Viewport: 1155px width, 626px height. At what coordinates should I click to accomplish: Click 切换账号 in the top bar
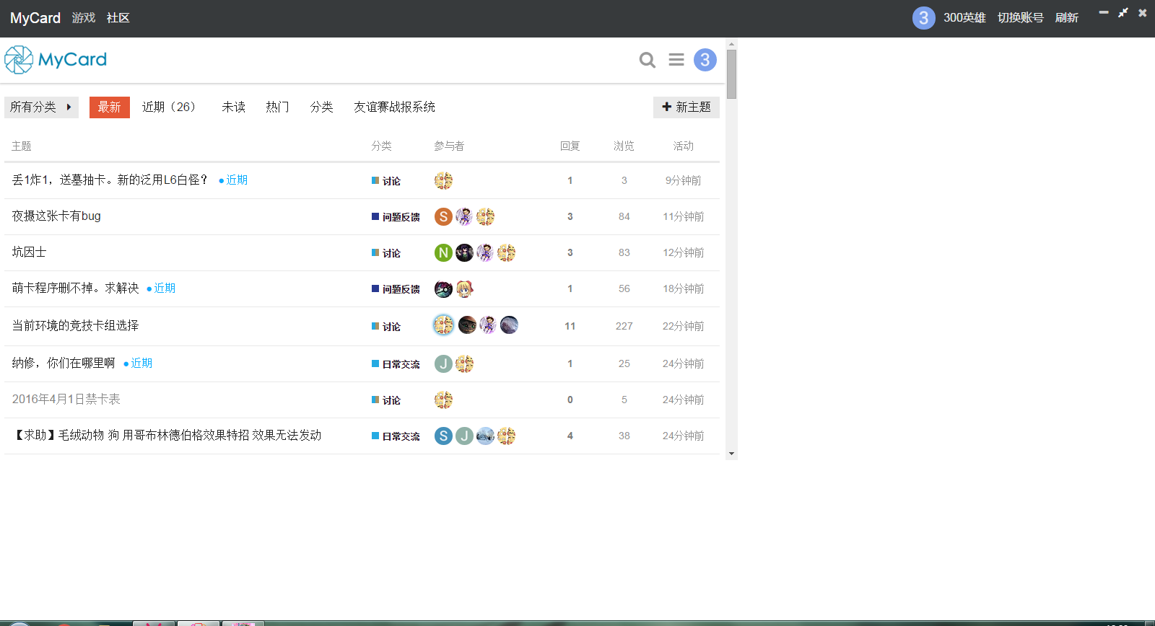point(1020,18)
